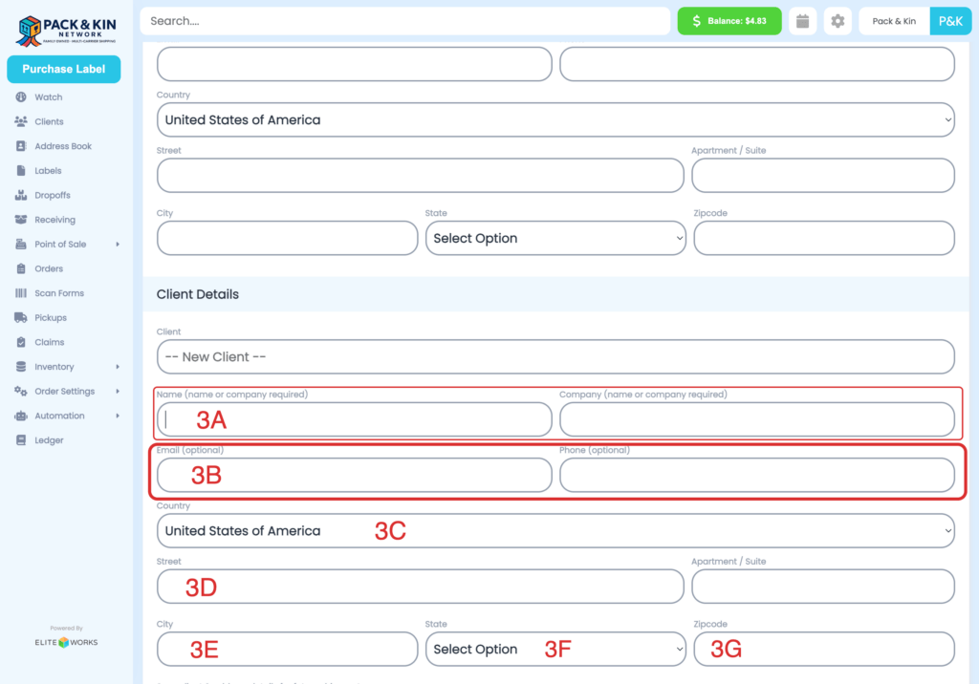
Task: Go to Address Book menu item
Action: click(63, 146)
